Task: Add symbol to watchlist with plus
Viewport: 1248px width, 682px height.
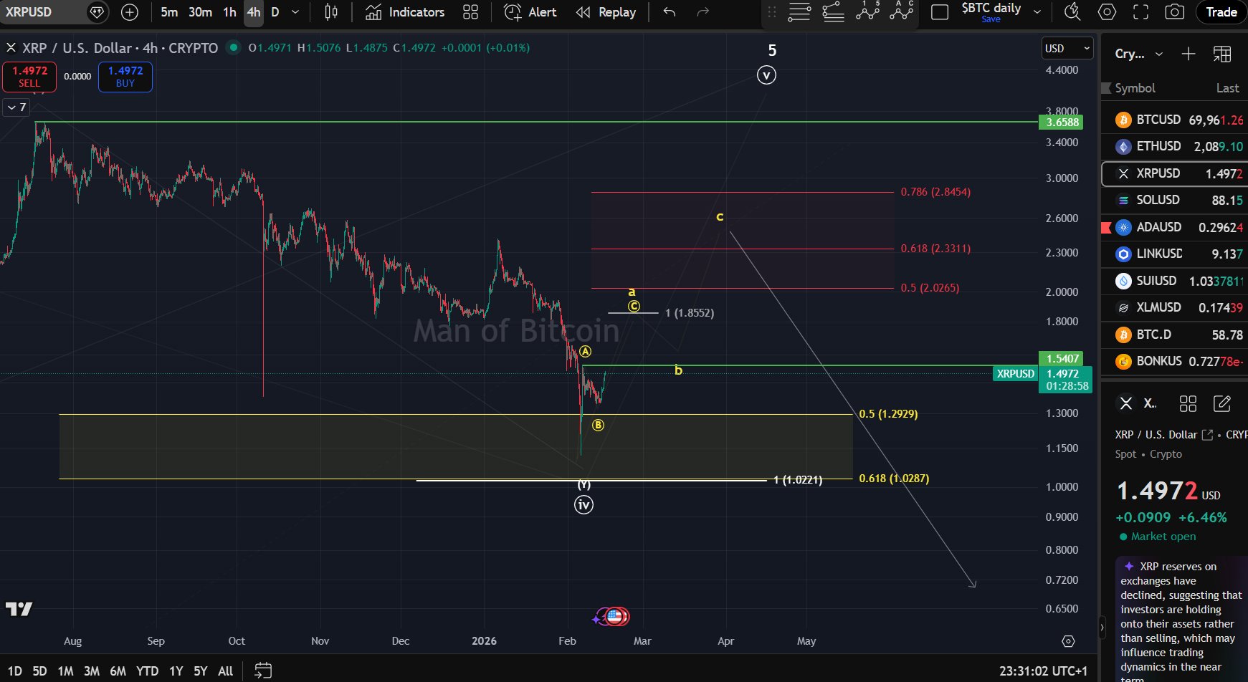Action: tap(1188, 54)
